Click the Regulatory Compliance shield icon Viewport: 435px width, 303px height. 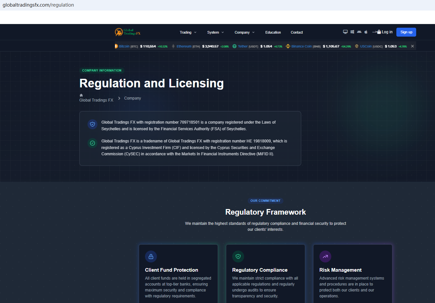238,257
